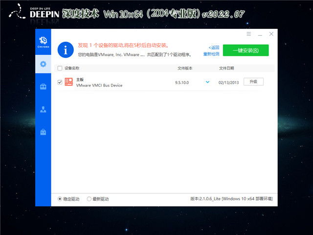Open the toolbox icon in sidebar
Image resolution: width=313 pixels, height=235 pixels.
(43, 87)
